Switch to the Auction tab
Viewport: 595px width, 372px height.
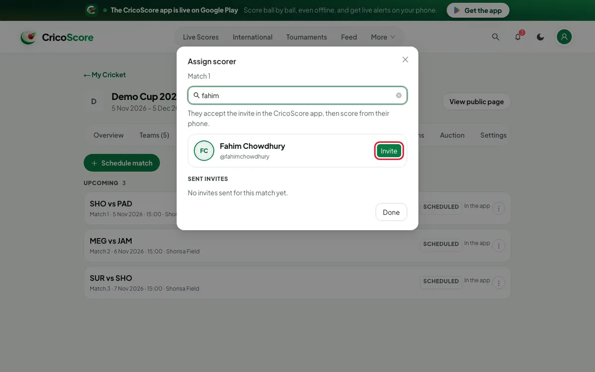pyautogui.click(x=452, y=135)
